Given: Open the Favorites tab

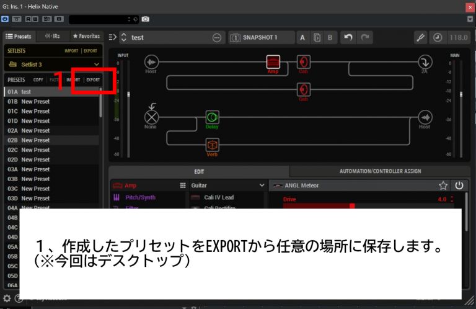Looking at the screenshot, I should 87,36.
